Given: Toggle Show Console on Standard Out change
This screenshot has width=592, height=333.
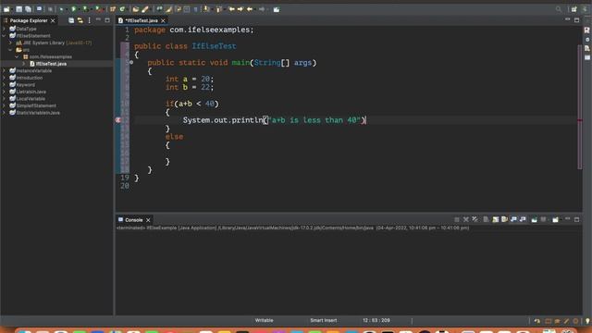Looking at the screenshot, I should coord(513,219).
